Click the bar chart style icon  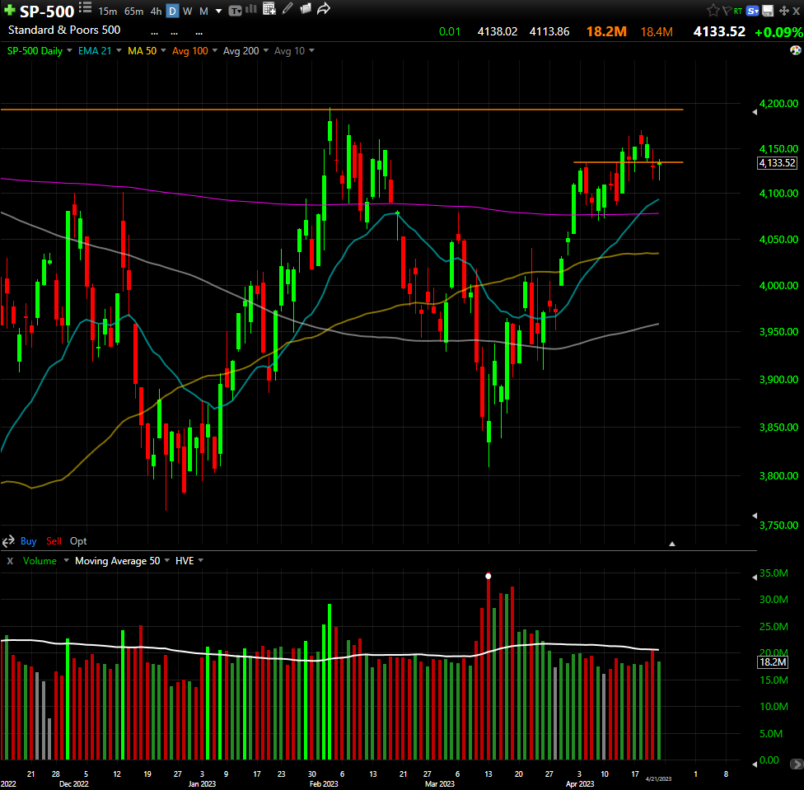[x=251, y=9]
